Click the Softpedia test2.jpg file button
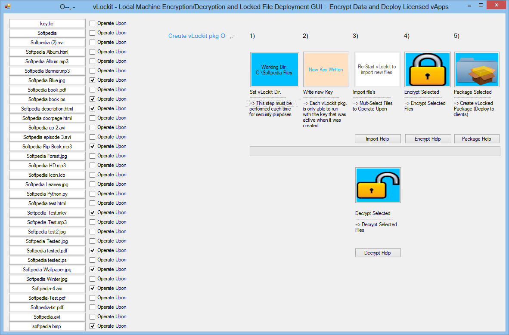509x335 pixels. click(47, 231)
